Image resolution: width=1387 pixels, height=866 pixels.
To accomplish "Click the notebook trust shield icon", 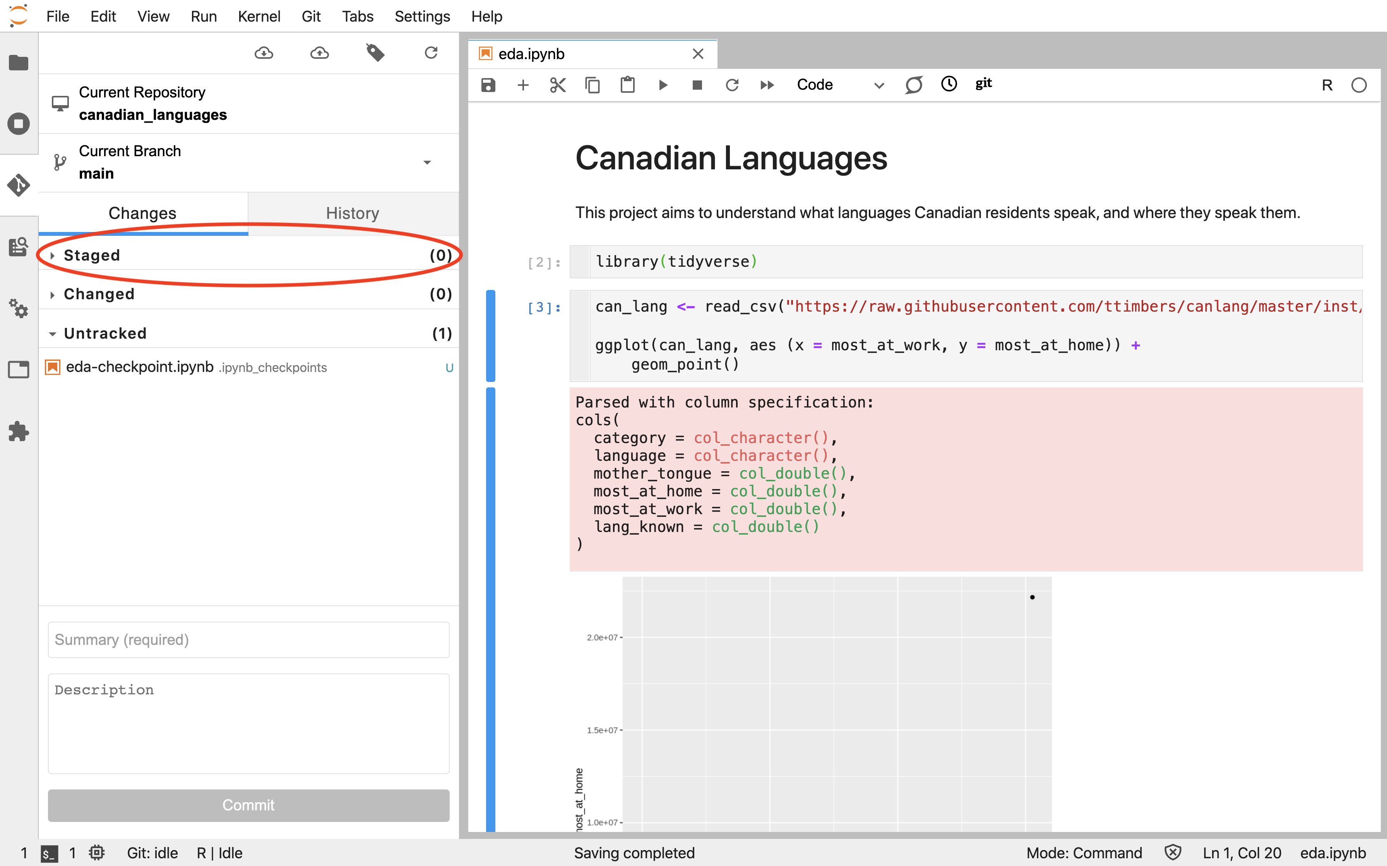I will (1173, 853).
